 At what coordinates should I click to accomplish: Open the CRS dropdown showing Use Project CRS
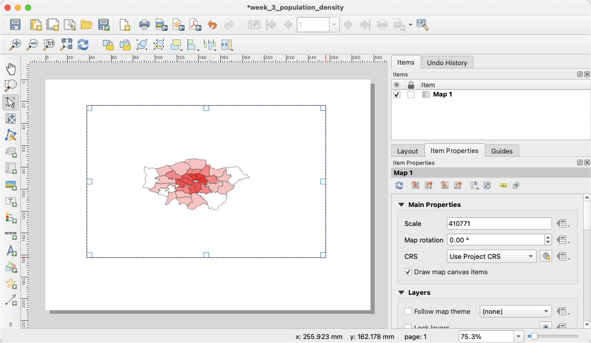pyautogui.click(x=491, y=256)
